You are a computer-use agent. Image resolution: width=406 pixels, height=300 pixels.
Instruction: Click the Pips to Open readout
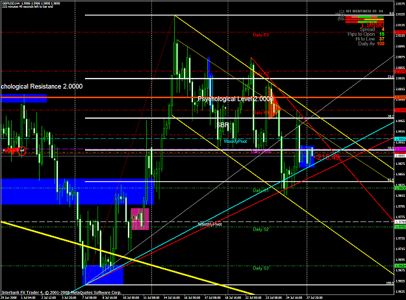click(366, 34)
